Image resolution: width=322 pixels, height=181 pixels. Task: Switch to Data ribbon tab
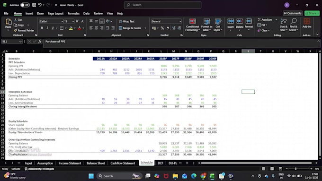[x=86, y=13]
